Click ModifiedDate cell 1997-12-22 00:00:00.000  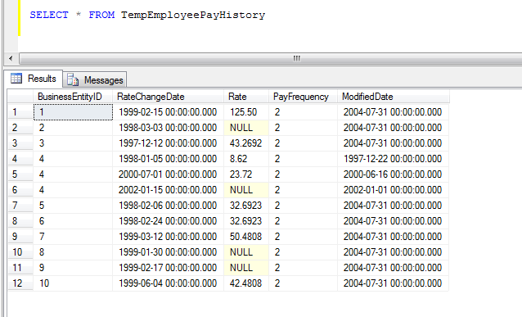point(394,159)
